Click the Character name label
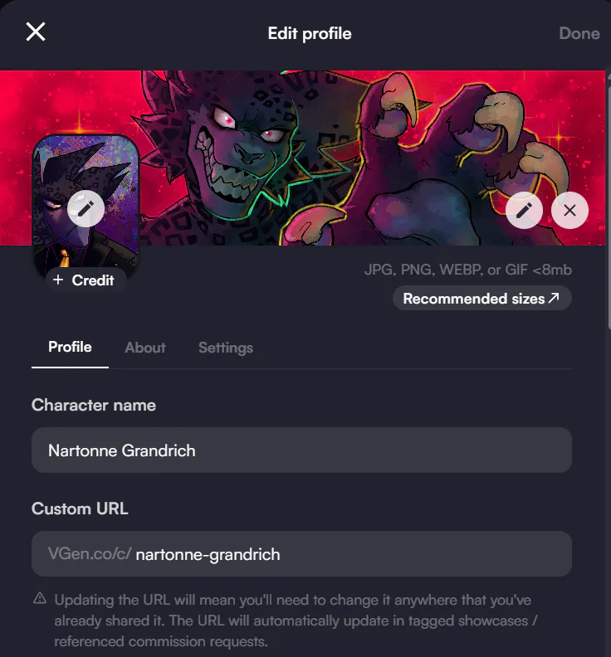This screenshot has height=657, width=611. pyautogui.click(x=94, y=406)
